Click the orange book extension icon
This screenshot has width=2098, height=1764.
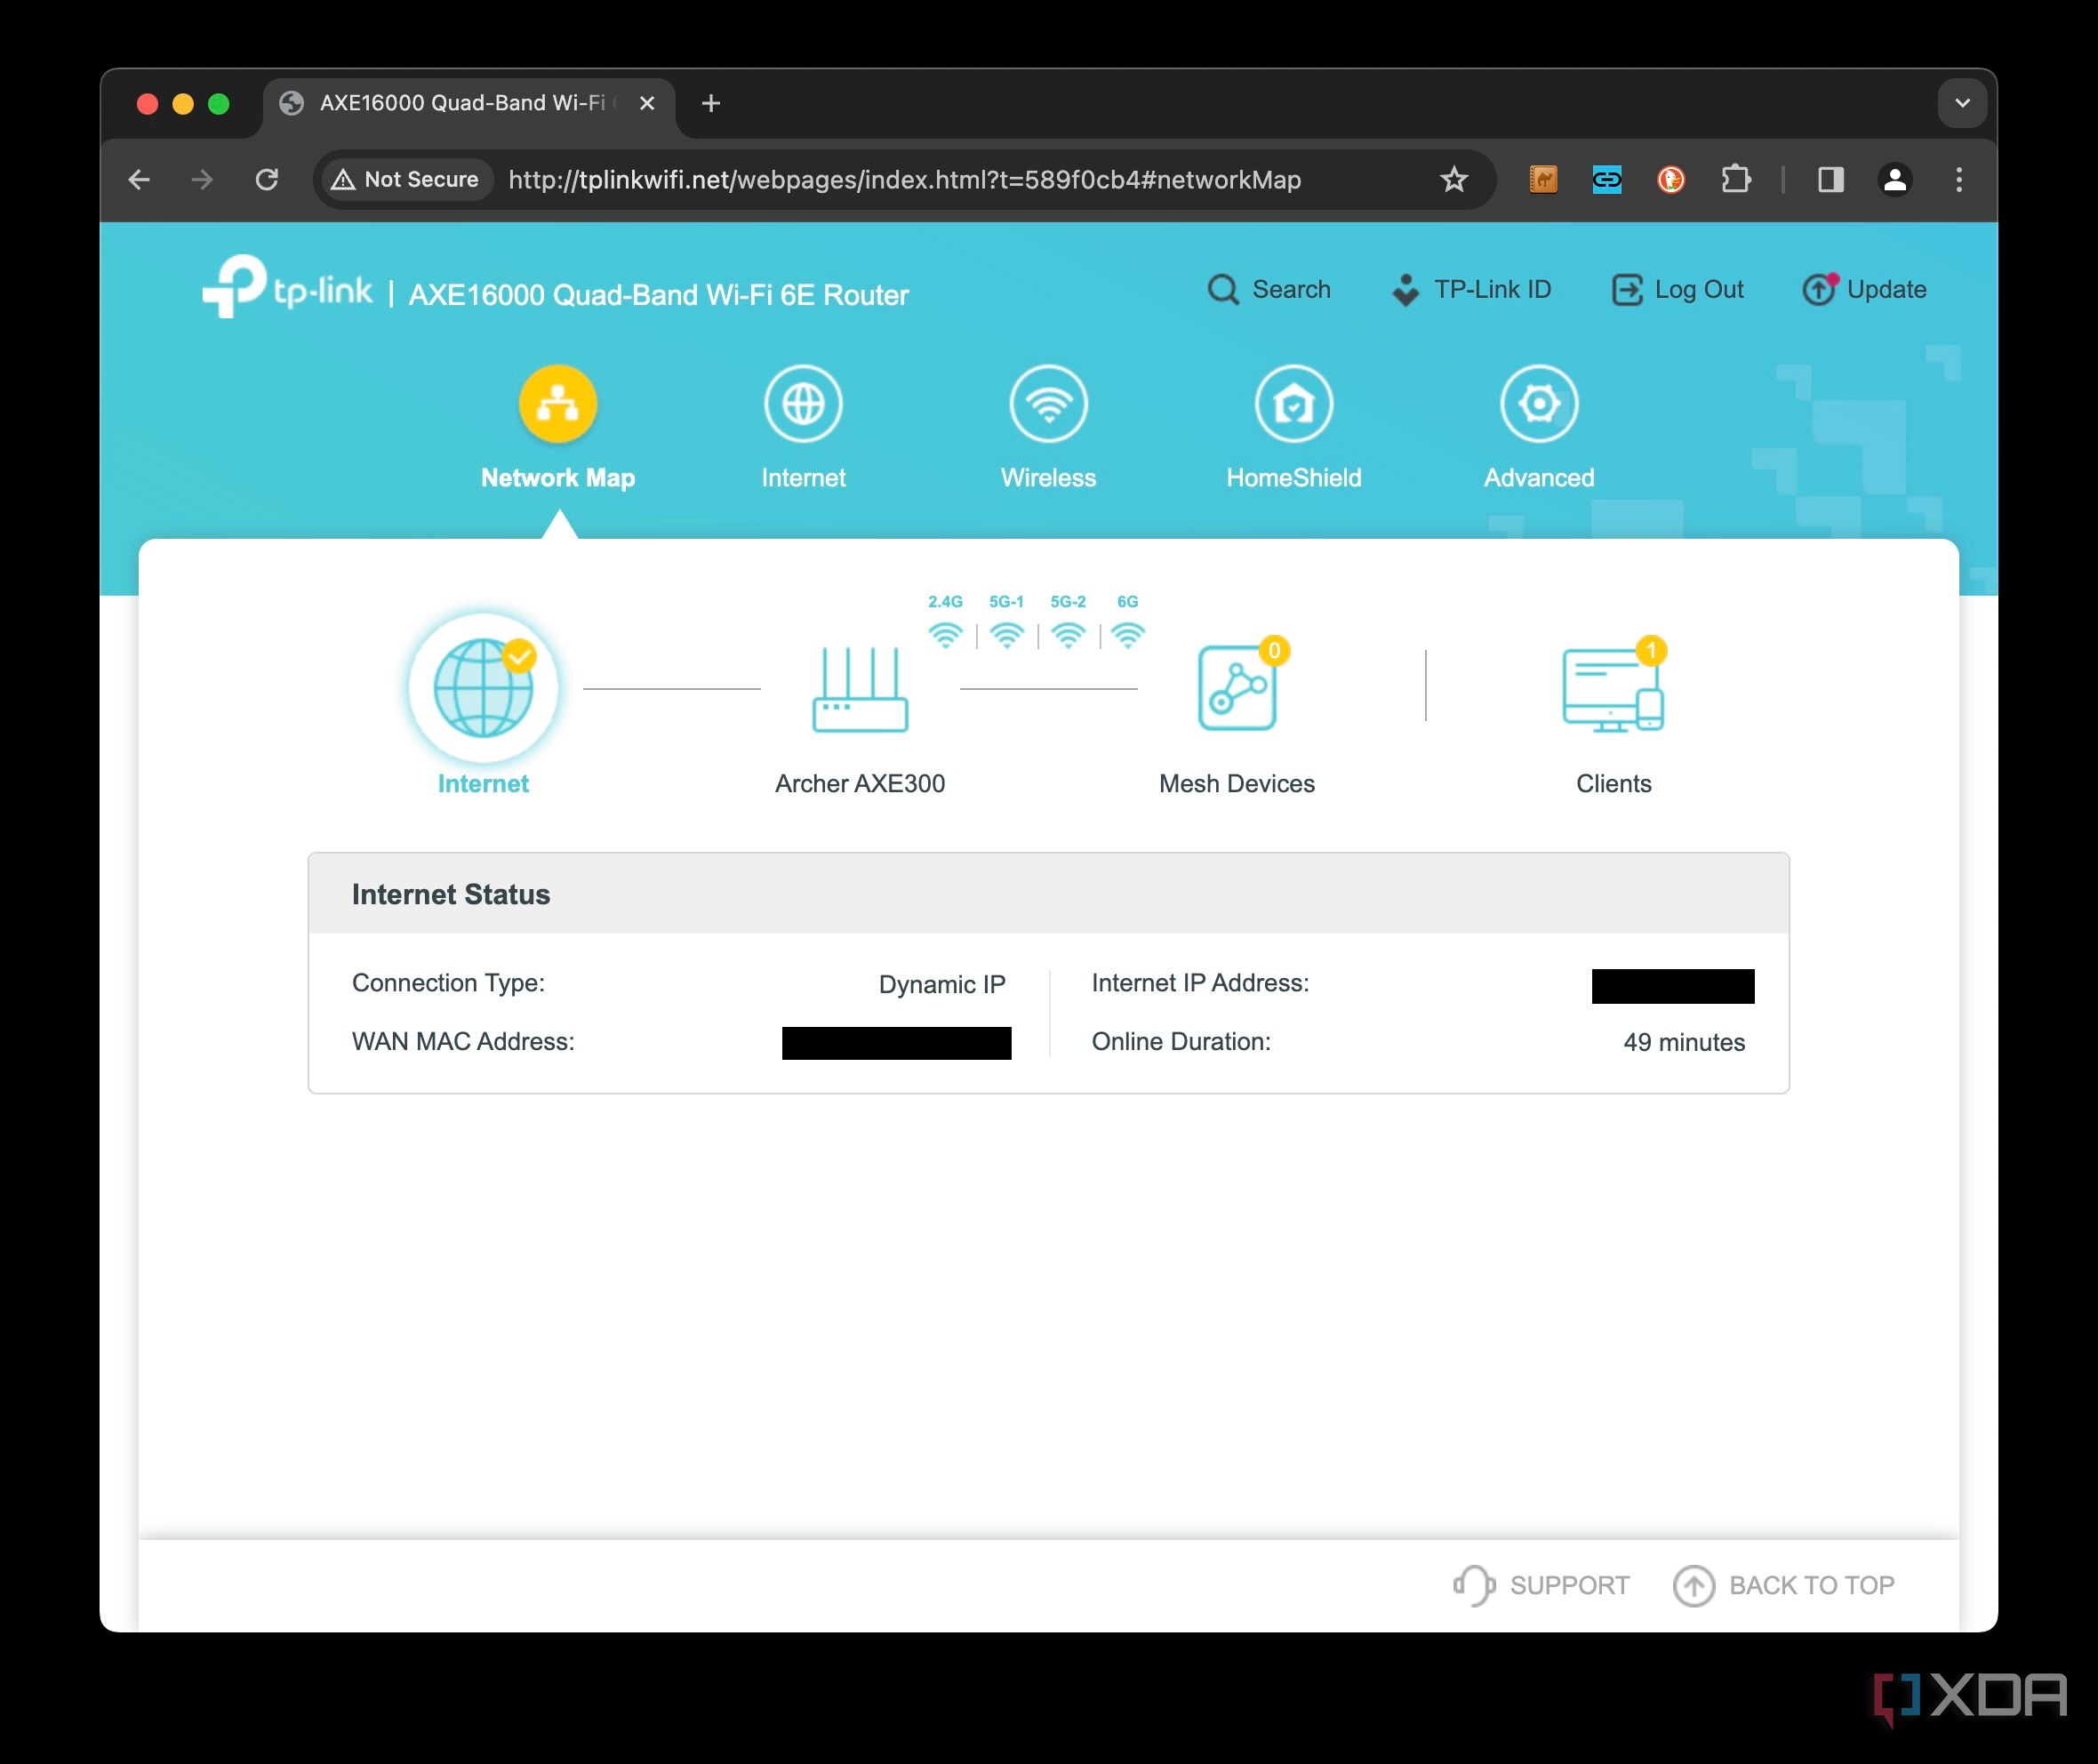(1543, 180)
